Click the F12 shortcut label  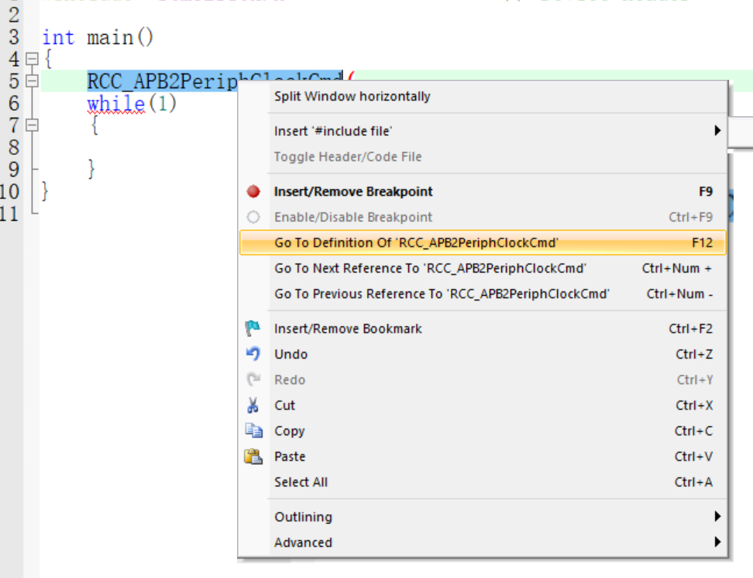(702, 243)
